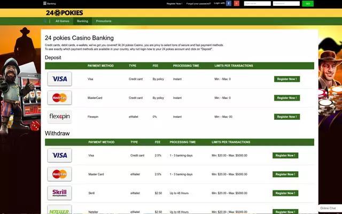Click Register Now in the Visa deposit row

point(287,79)
